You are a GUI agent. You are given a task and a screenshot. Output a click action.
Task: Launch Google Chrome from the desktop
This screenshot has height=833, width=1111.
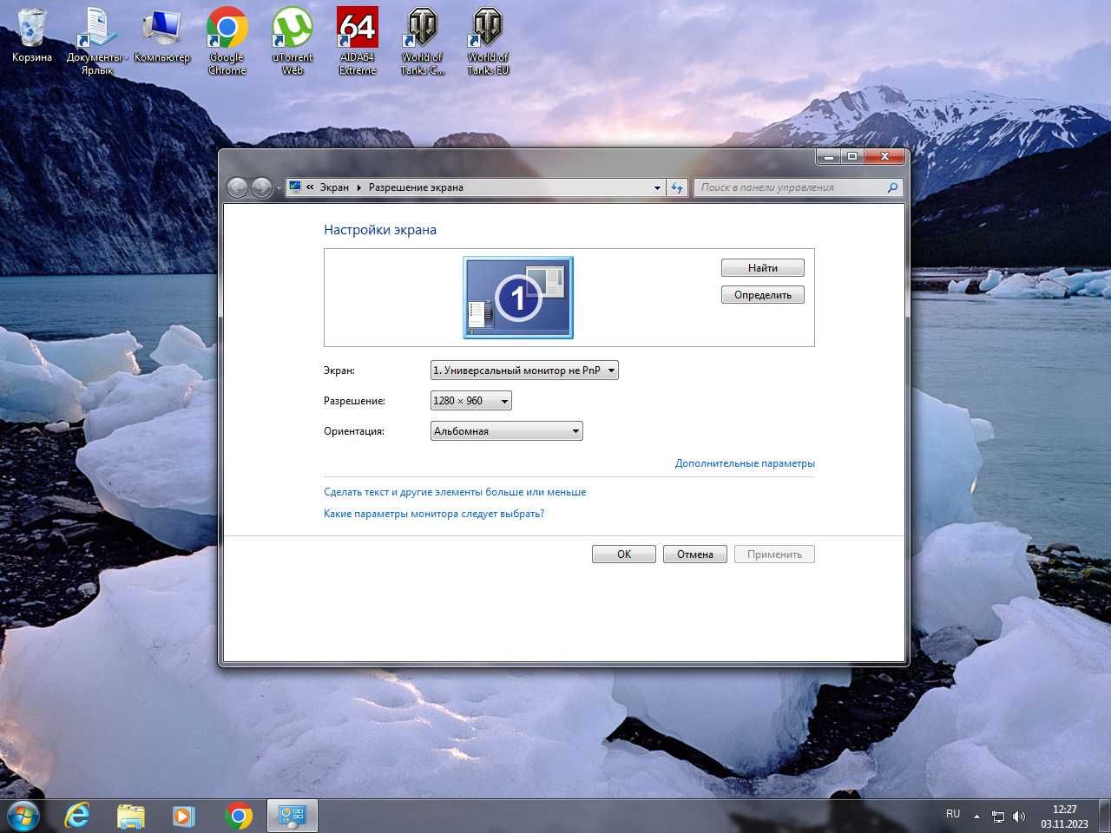pyautogui.click(x=227, y=40)
